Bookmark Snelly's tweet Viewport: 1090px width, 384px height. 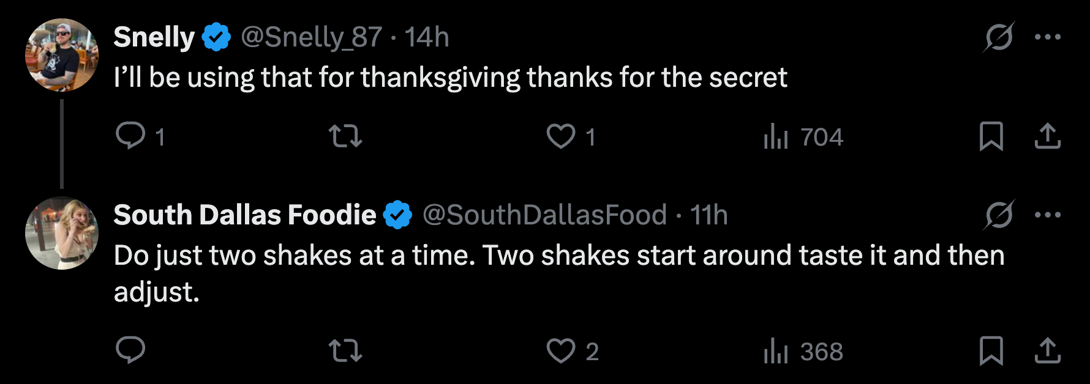pyautogui.click(x=991, y=136)
